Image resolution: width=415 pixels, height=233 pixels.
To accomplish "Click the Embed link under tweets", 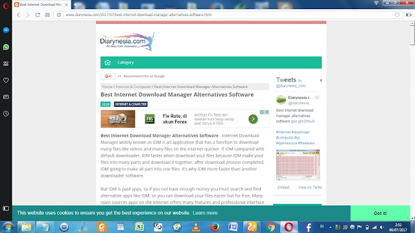I will tap(283, 187).
